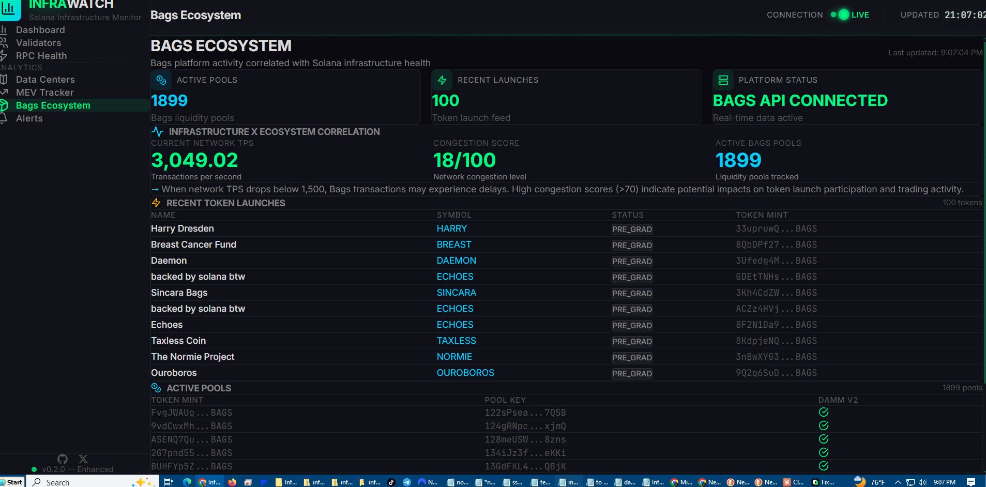The width and height of the screenshot is (986, 487).
Task: Open the Dashboard page in sidebar
Action: pyautogui.click(x=40, y=30)
